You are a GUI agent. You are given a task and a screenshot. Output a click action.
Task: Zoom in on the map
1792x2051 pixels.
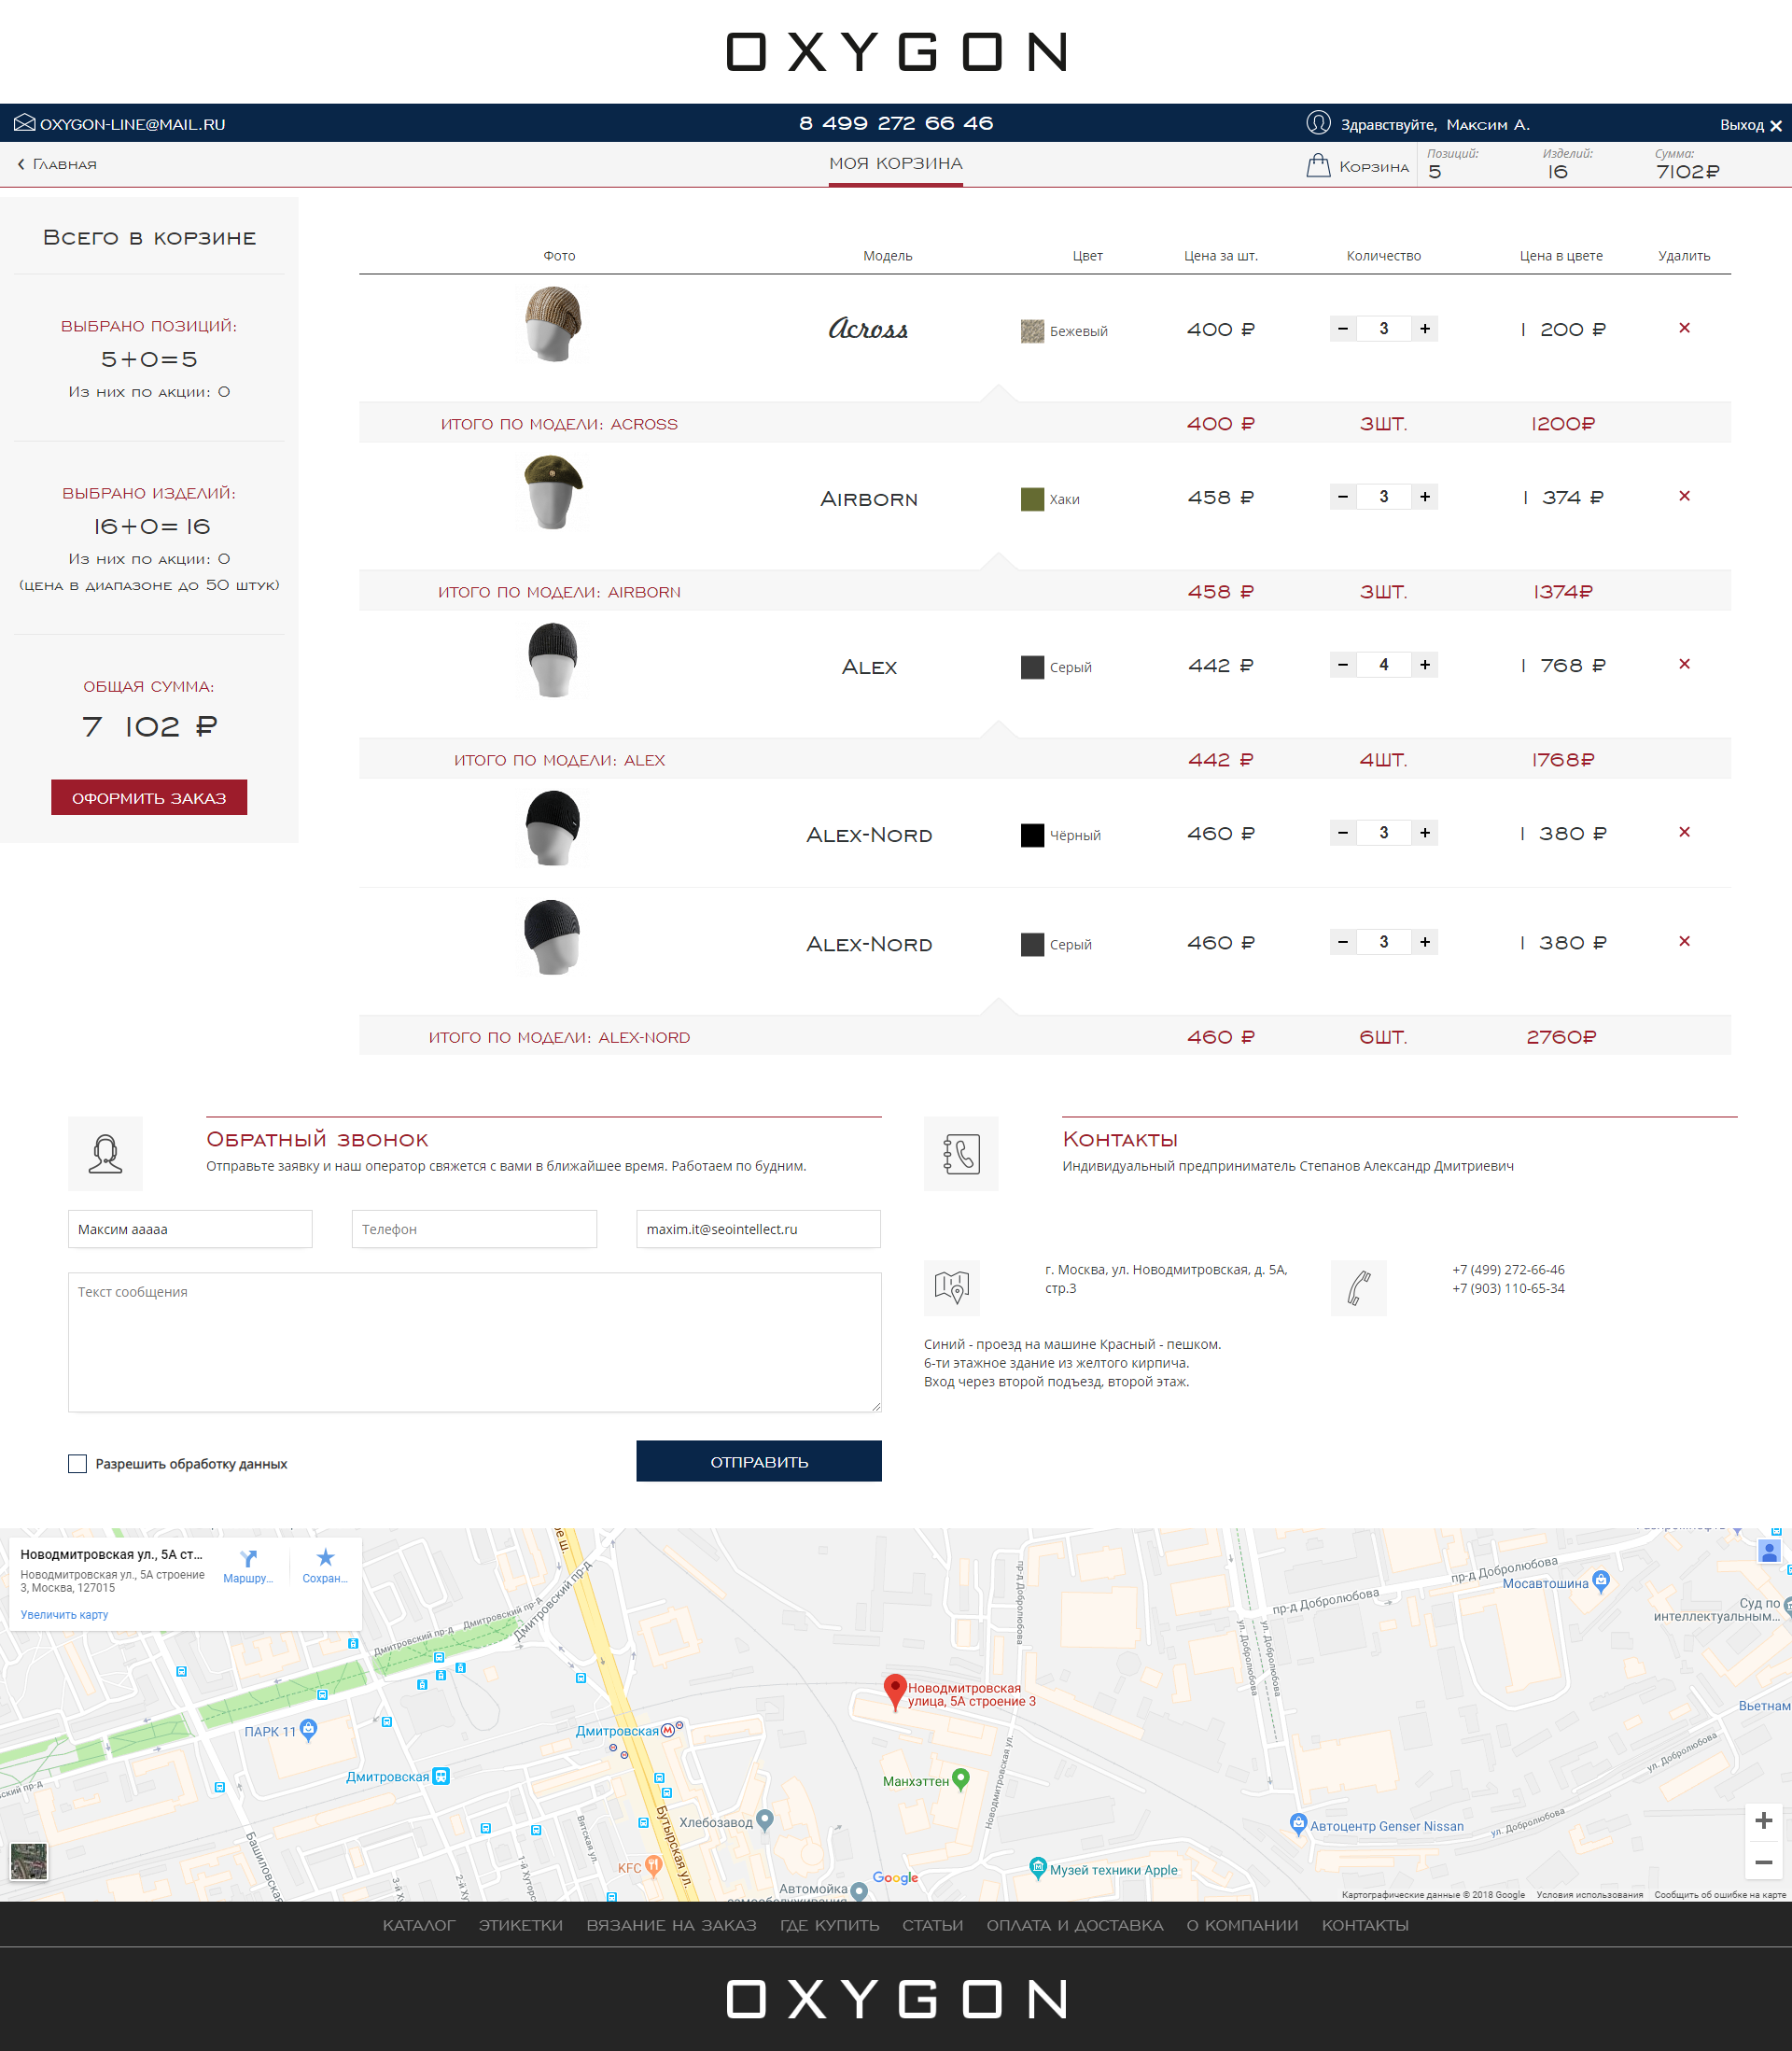click(x=1763, y=1821)
